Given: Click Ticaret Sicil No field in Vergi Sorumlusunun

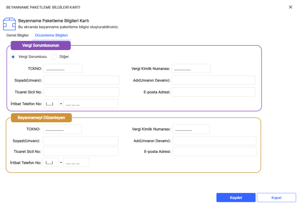Looking at the screenshot, I should tap(81, 92).
